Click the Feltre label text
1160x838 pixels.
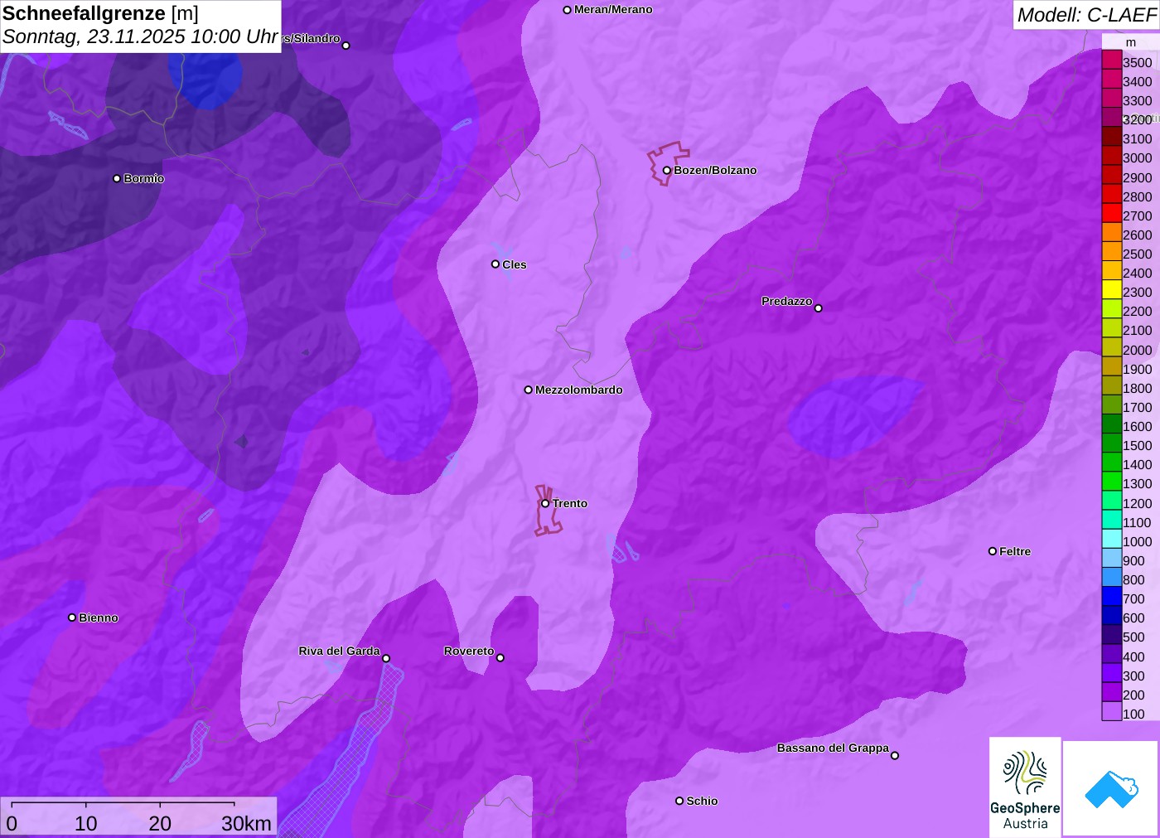pyautogui.click(x=1015, y=551)
